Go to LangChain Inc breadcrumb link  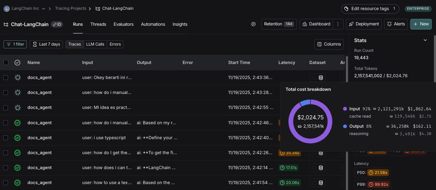[x=26, y=8]
